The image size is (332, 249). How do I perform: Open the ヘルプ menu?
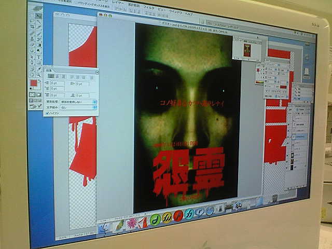(x=189, y=14)
